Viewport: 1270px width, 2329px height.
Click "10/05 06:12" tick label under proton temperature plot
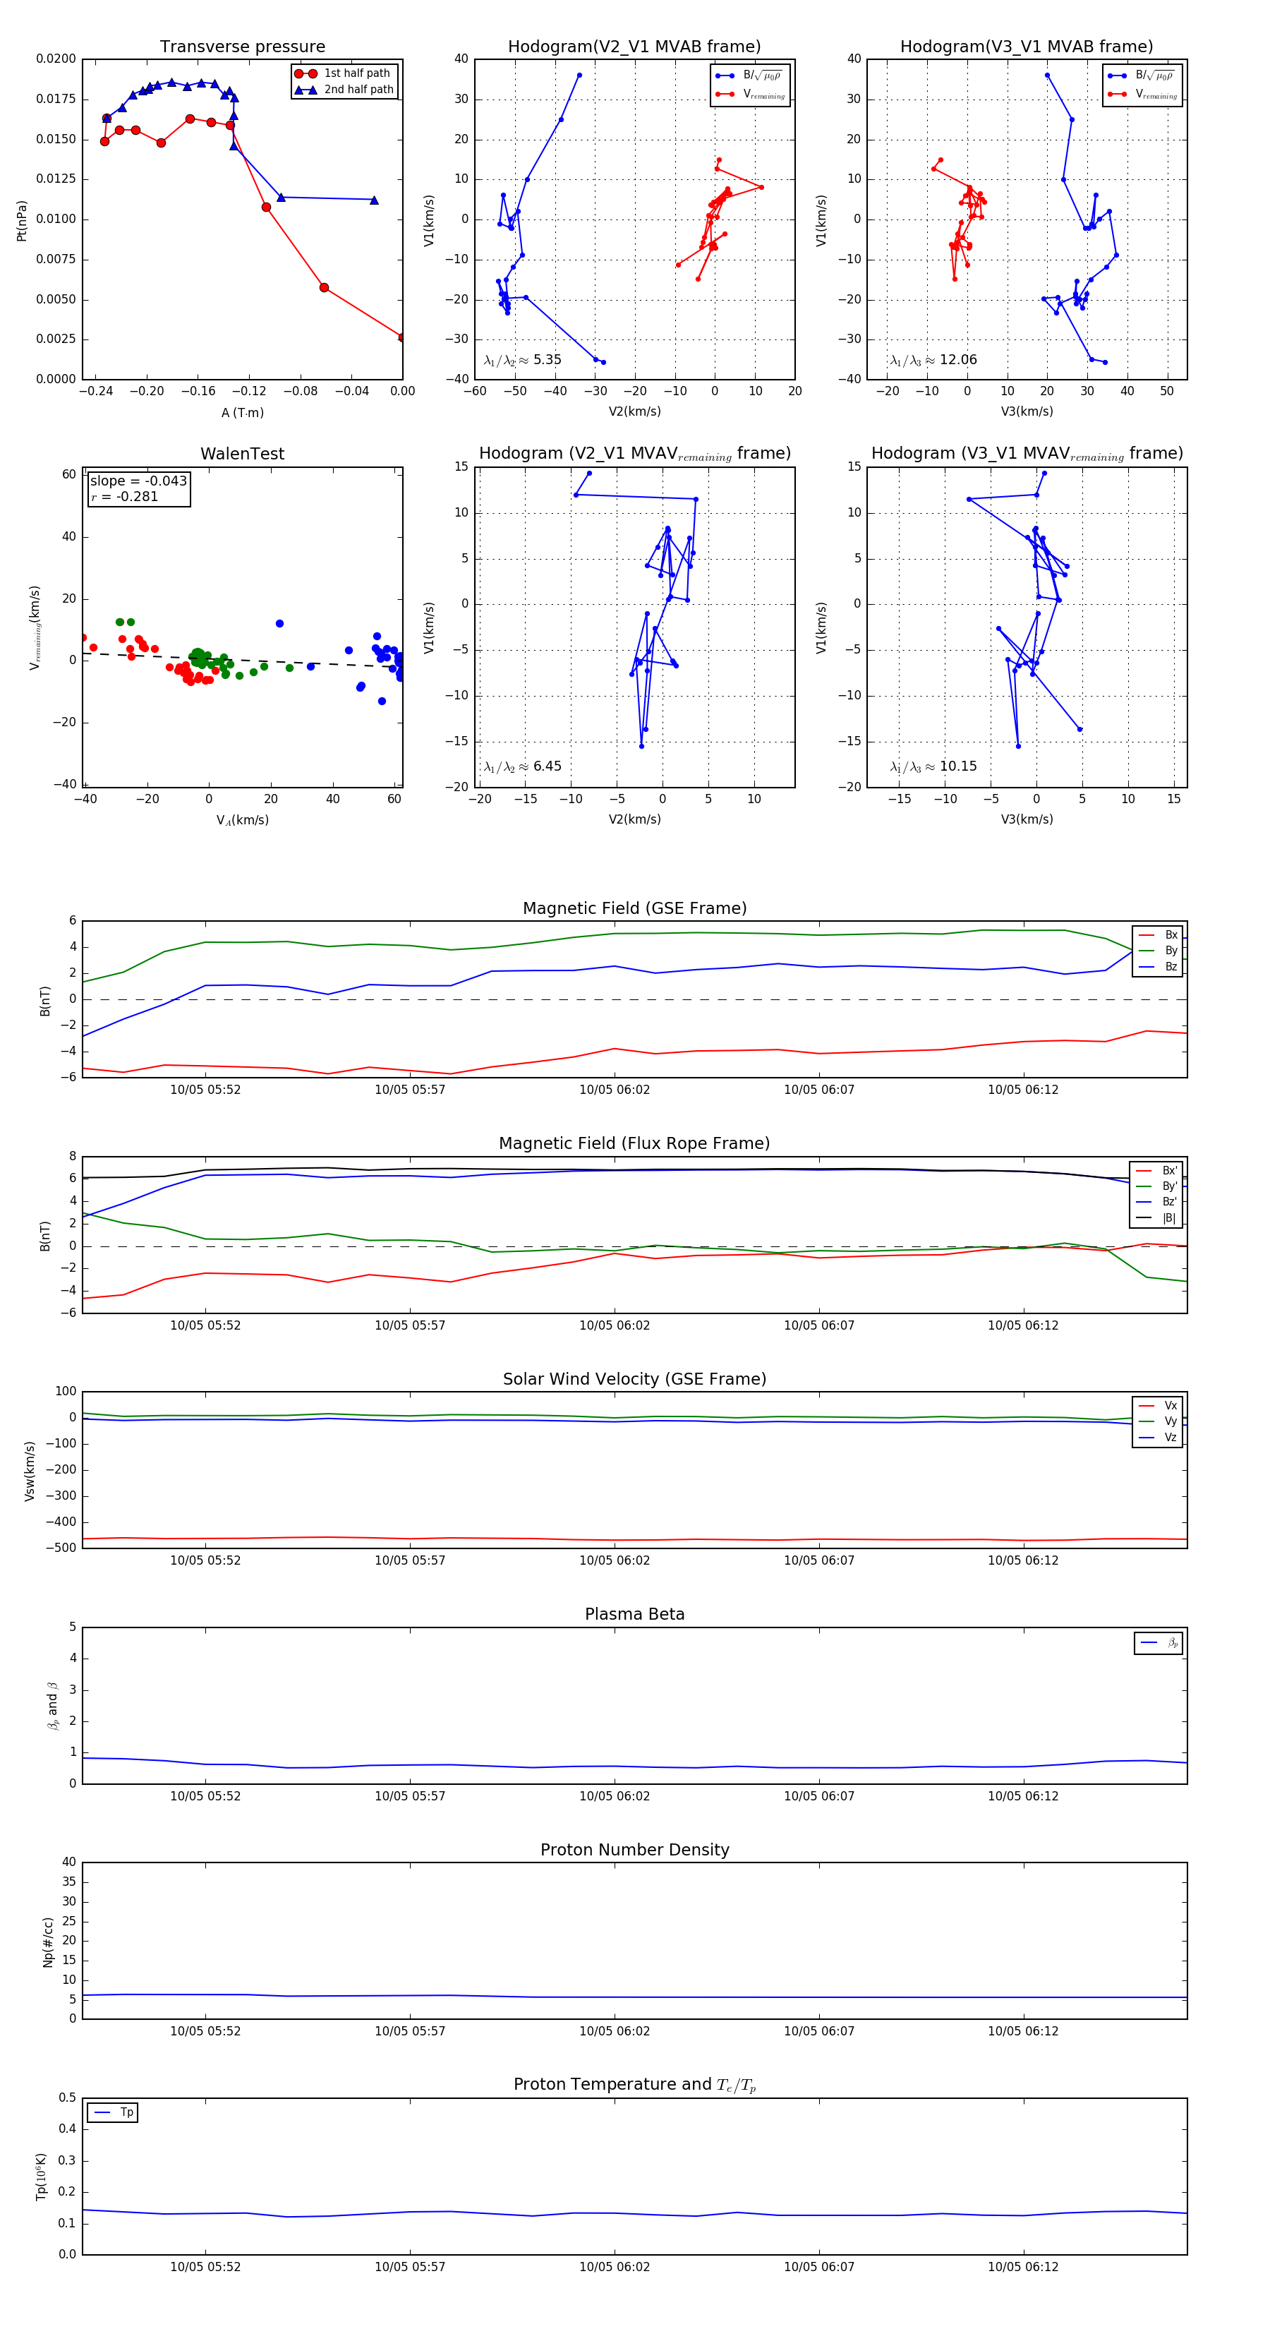pos(1023,2268)
